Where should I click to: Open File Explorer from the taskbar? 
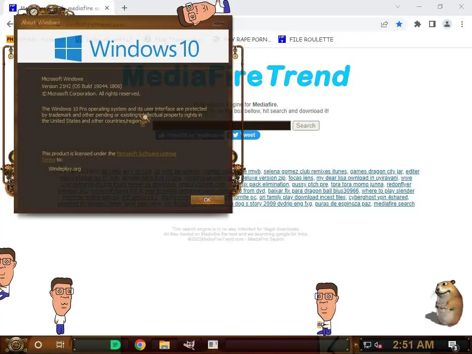[165, 345]
